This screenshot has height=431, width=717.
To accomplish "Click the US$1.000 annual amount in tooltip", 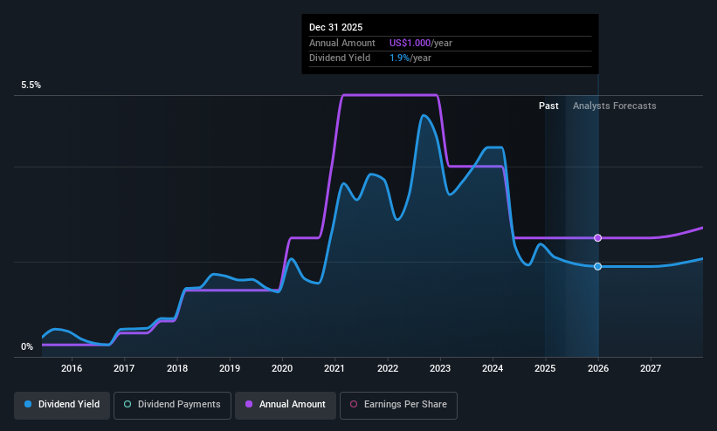I will click(410, 43).
